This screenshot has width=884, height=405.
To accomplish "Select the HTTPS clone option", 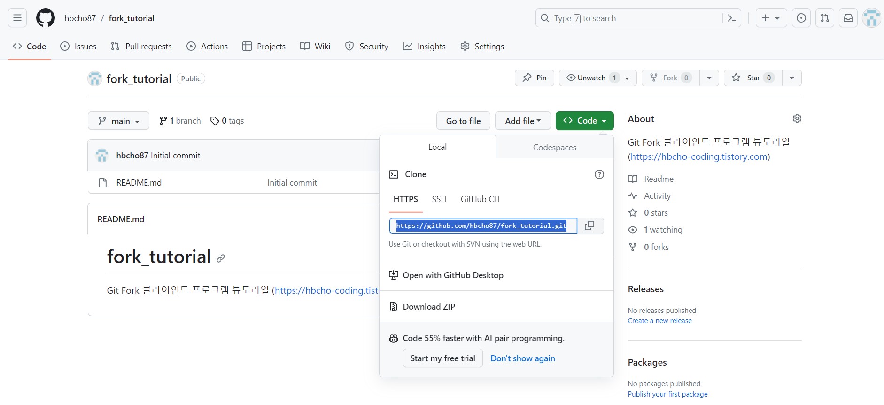I will pyautogui.click(x=406, y=199).
